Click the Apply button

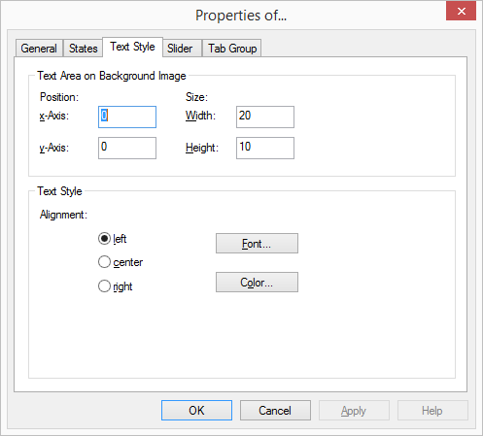[354, 411]
